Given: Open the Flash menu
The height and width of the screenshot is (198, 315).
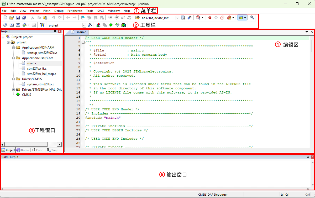Looking at the screenshot, I should click(x=47, y=11).
